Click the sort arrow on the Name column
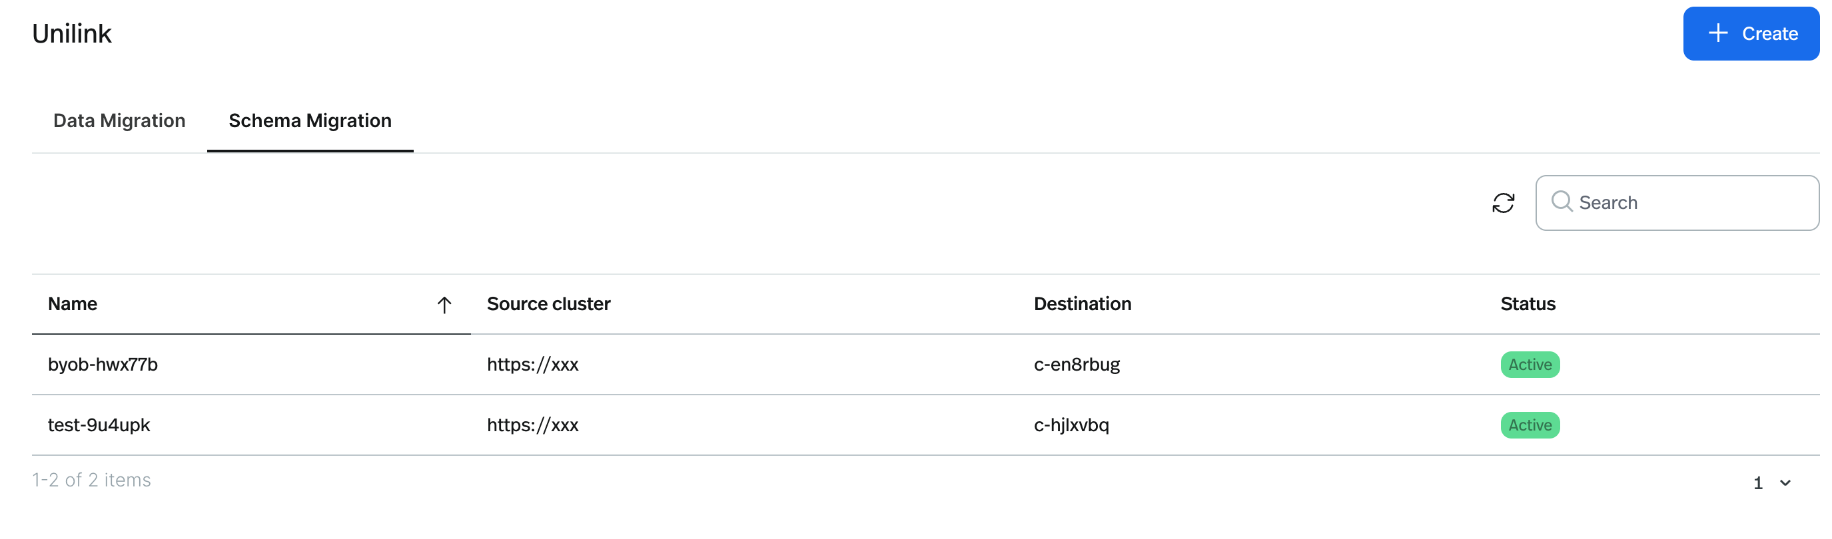 pos(444,305)
